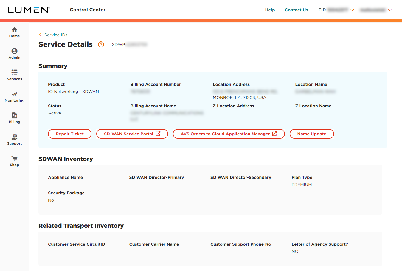Click the SDWP service ID text
This screenshot has width=402, height=271.
click(x=130, y=44)
